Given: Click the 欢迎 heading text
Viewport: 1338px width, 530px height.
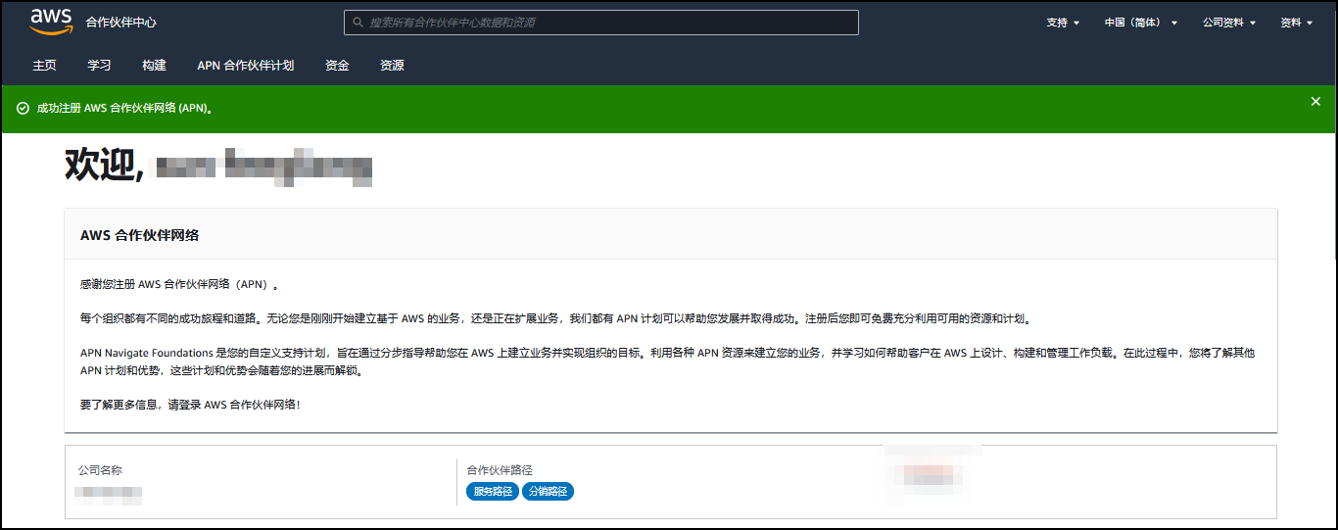Looking at the screenshot, I should 104,166.
